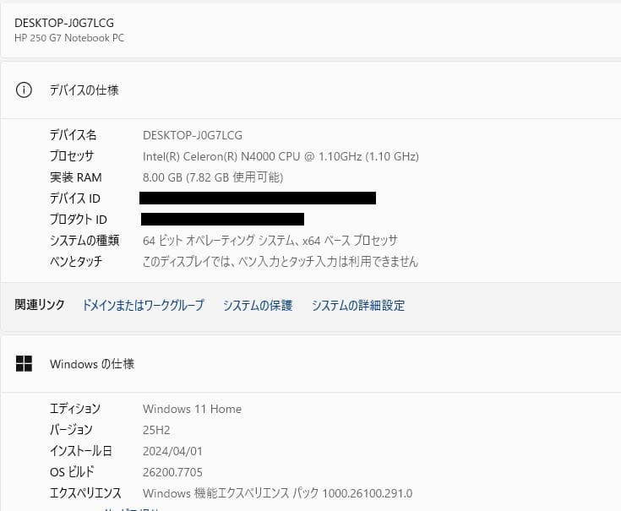Click the プロセッサ label
The width and height of the screenshot is (621, 511).
(x=72, y=156)
